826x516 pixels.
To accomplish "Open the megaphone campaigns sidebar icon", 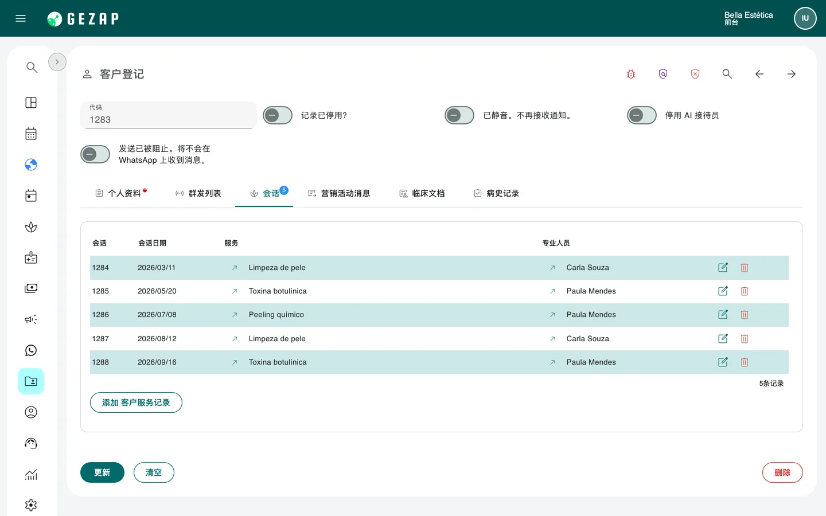I will (31, 319).
